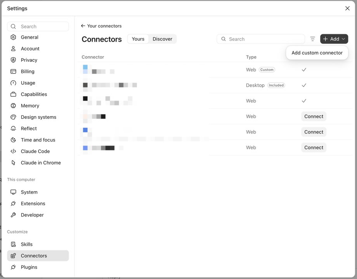Open Usage in the sidebar
This screenshot has width=357, height=279.
(x=38, y=83)
